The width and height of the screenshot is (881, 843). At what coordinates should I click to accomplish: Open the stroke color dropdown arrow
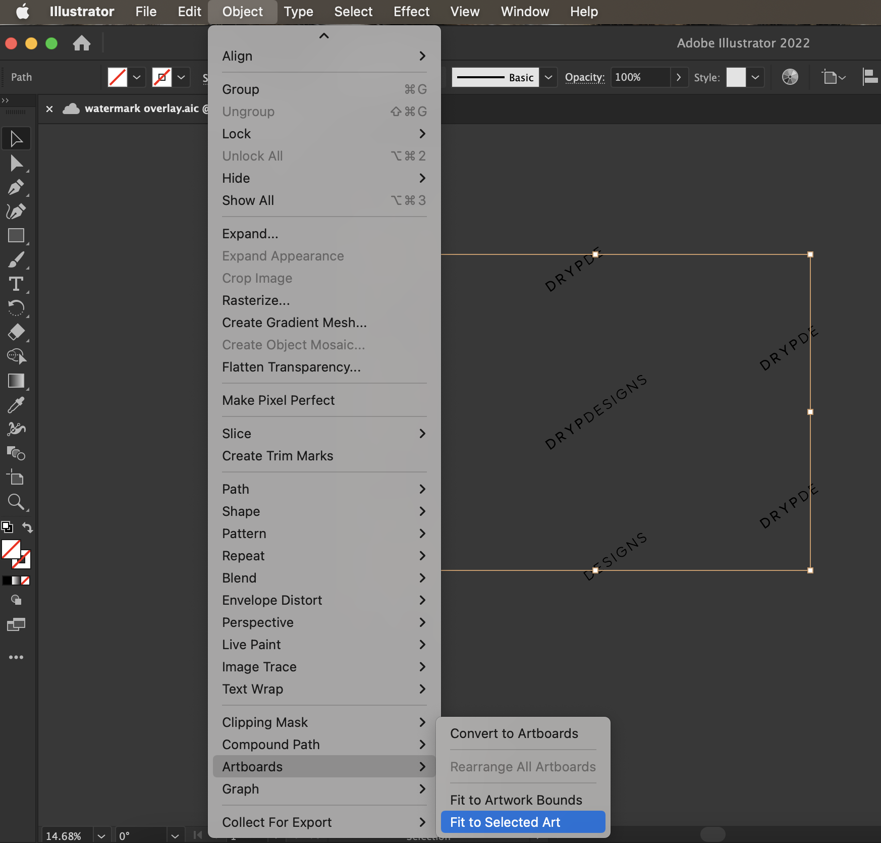(x=181, y=77)
